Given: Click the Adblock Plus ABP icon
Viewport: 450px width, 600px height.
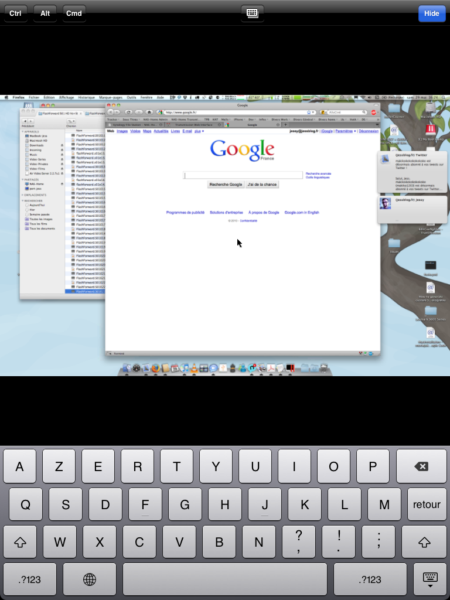Looking at the screenshot, I should click(x=373, y=112).
